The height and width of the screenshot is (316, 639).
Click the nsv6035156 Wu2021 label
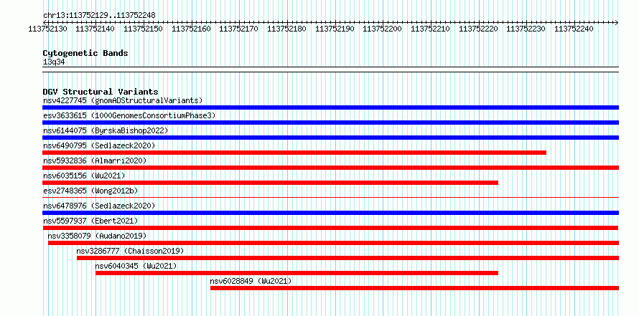84,176
